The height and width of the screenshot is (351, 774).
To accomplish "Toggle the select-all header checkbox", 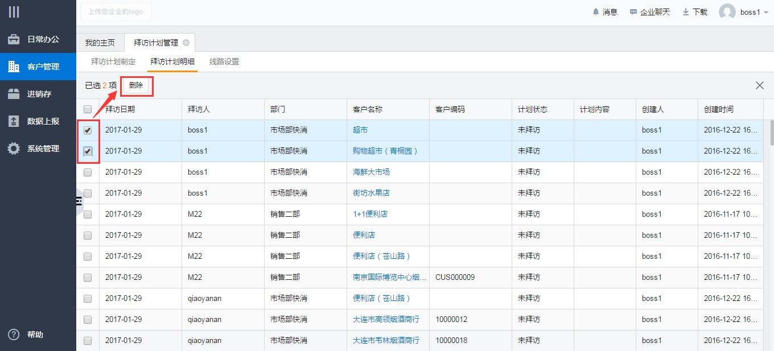I will point(88,109).
